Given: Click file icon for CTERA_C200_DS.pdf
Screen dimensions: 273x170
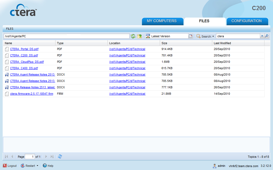Looking at the screenshot, I should [x=7, y=56].
